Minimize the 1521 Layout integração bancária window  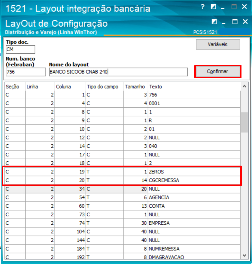[x=223, y=8]
